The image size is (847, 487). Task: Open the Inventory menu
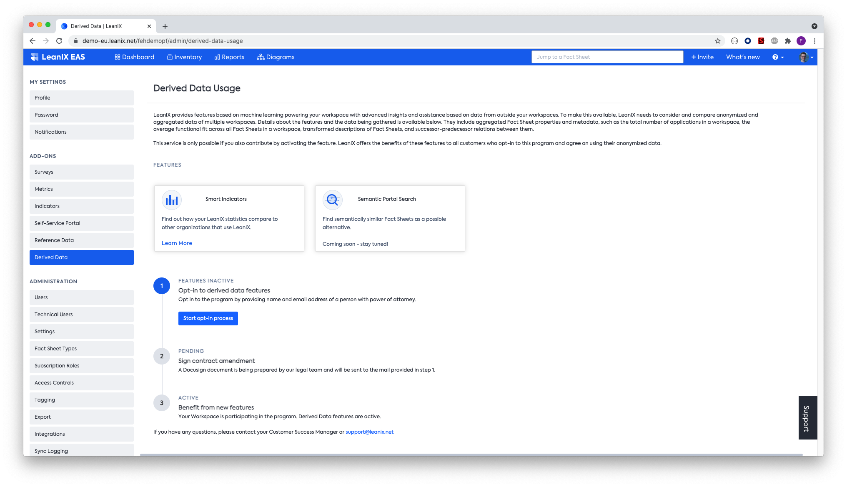point(184,57)
